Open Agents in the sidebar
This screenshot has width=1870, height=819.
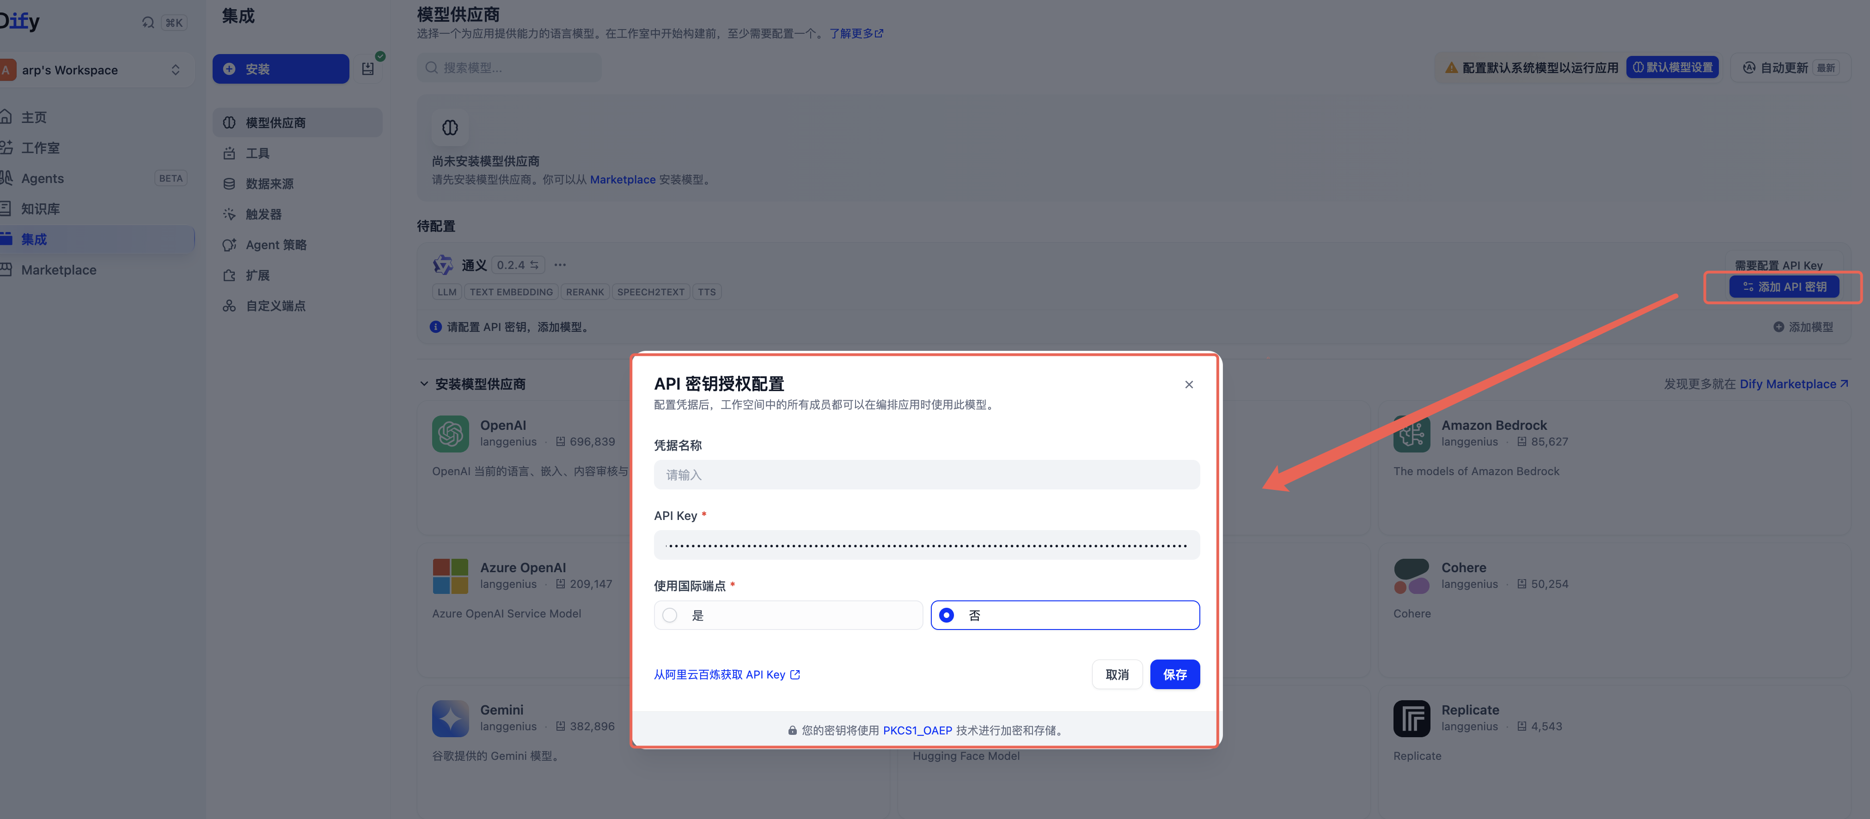point(97,178)
